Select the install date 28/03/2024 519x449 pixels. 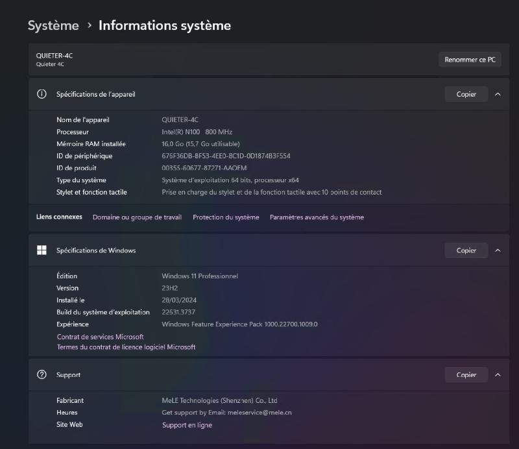tap(179, 300)
